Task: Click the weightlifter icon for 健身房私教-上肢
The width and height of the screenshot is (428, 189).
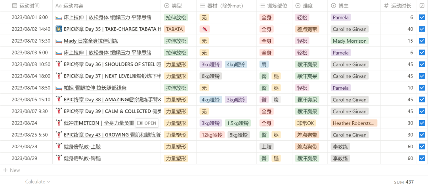Action: coord(58,147)
